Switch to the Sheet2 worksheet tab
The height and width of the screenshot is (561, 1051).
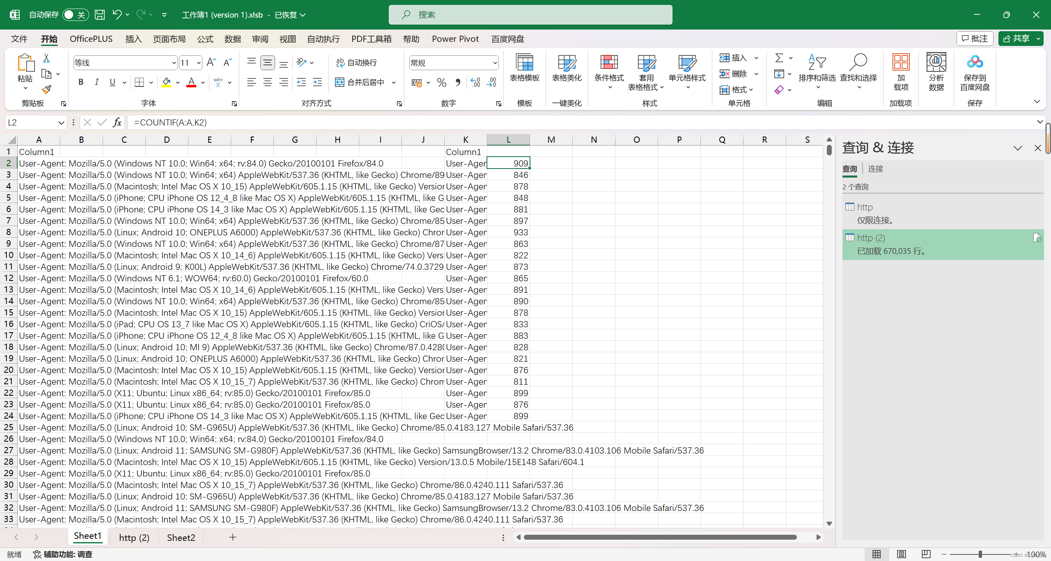tap(181, 537)
